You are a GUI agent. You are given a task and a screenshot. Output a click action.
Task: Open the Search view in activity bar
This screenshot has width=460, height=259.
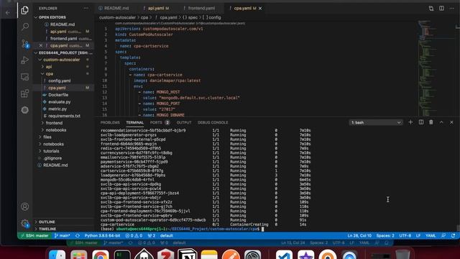coord(25,27)
